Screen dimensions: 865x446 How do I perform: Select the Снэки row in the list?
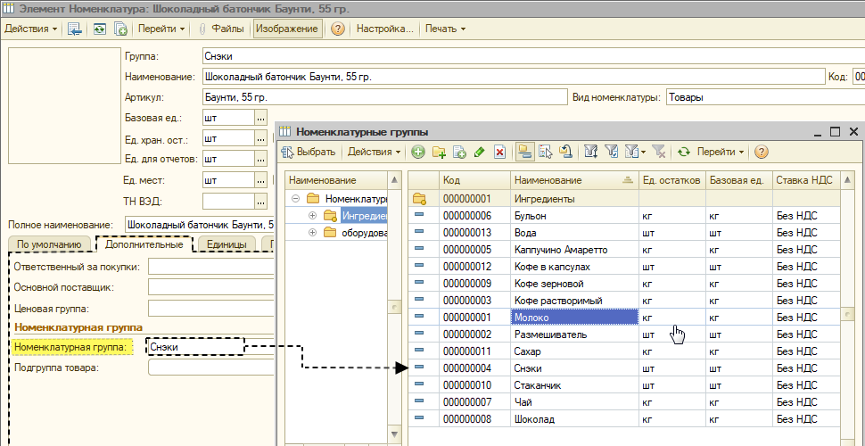click(x=626, y=368)
